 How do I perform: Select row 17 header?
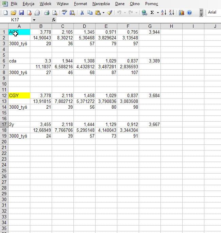click(x=4, y=124)
